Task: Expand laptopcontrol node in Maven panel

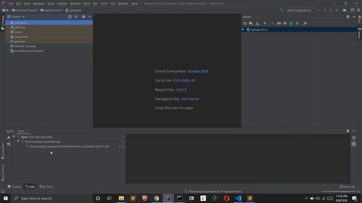Action: (x=243, y=29)
